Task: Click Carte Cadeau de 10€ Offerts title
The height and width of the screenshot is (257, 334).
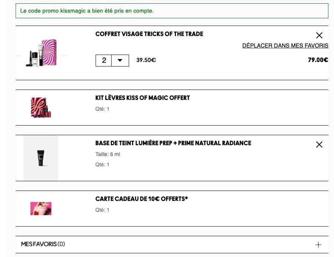Action: [142, 199]
